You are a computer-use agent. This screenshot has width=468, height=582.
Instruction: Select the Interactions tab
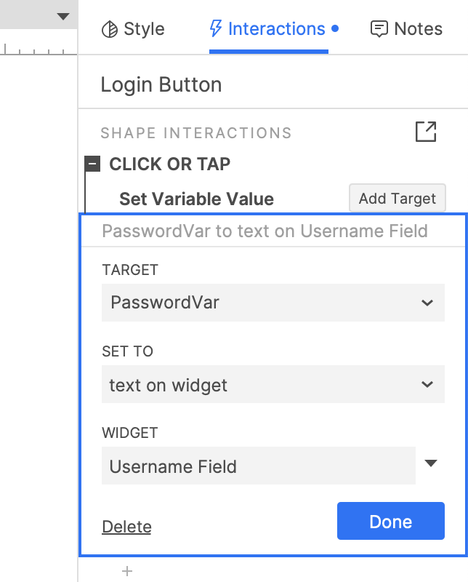pyautogui.click(x=268, y=29)
